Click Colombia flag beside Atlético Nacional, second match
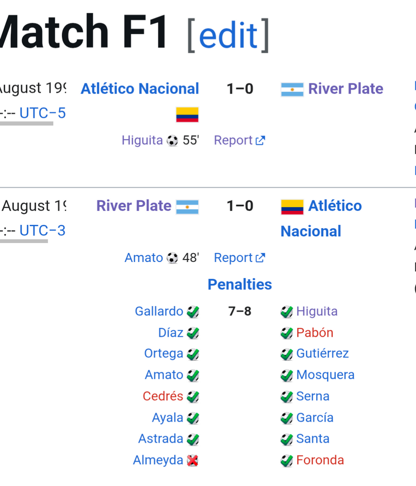Image resolution: width=416 pixels, height=486 pixels. click(292, 207)
